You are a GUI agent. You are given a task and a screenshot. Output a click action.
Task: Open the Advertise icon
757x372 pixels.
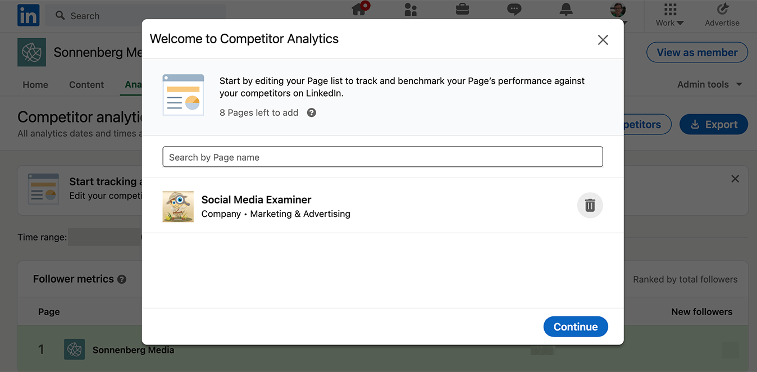[722, 15]
